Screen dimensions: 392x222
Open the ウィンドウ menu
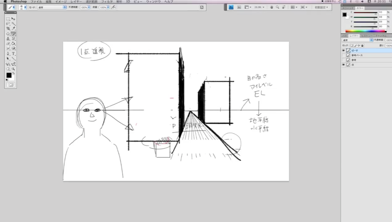click(154, 2)
